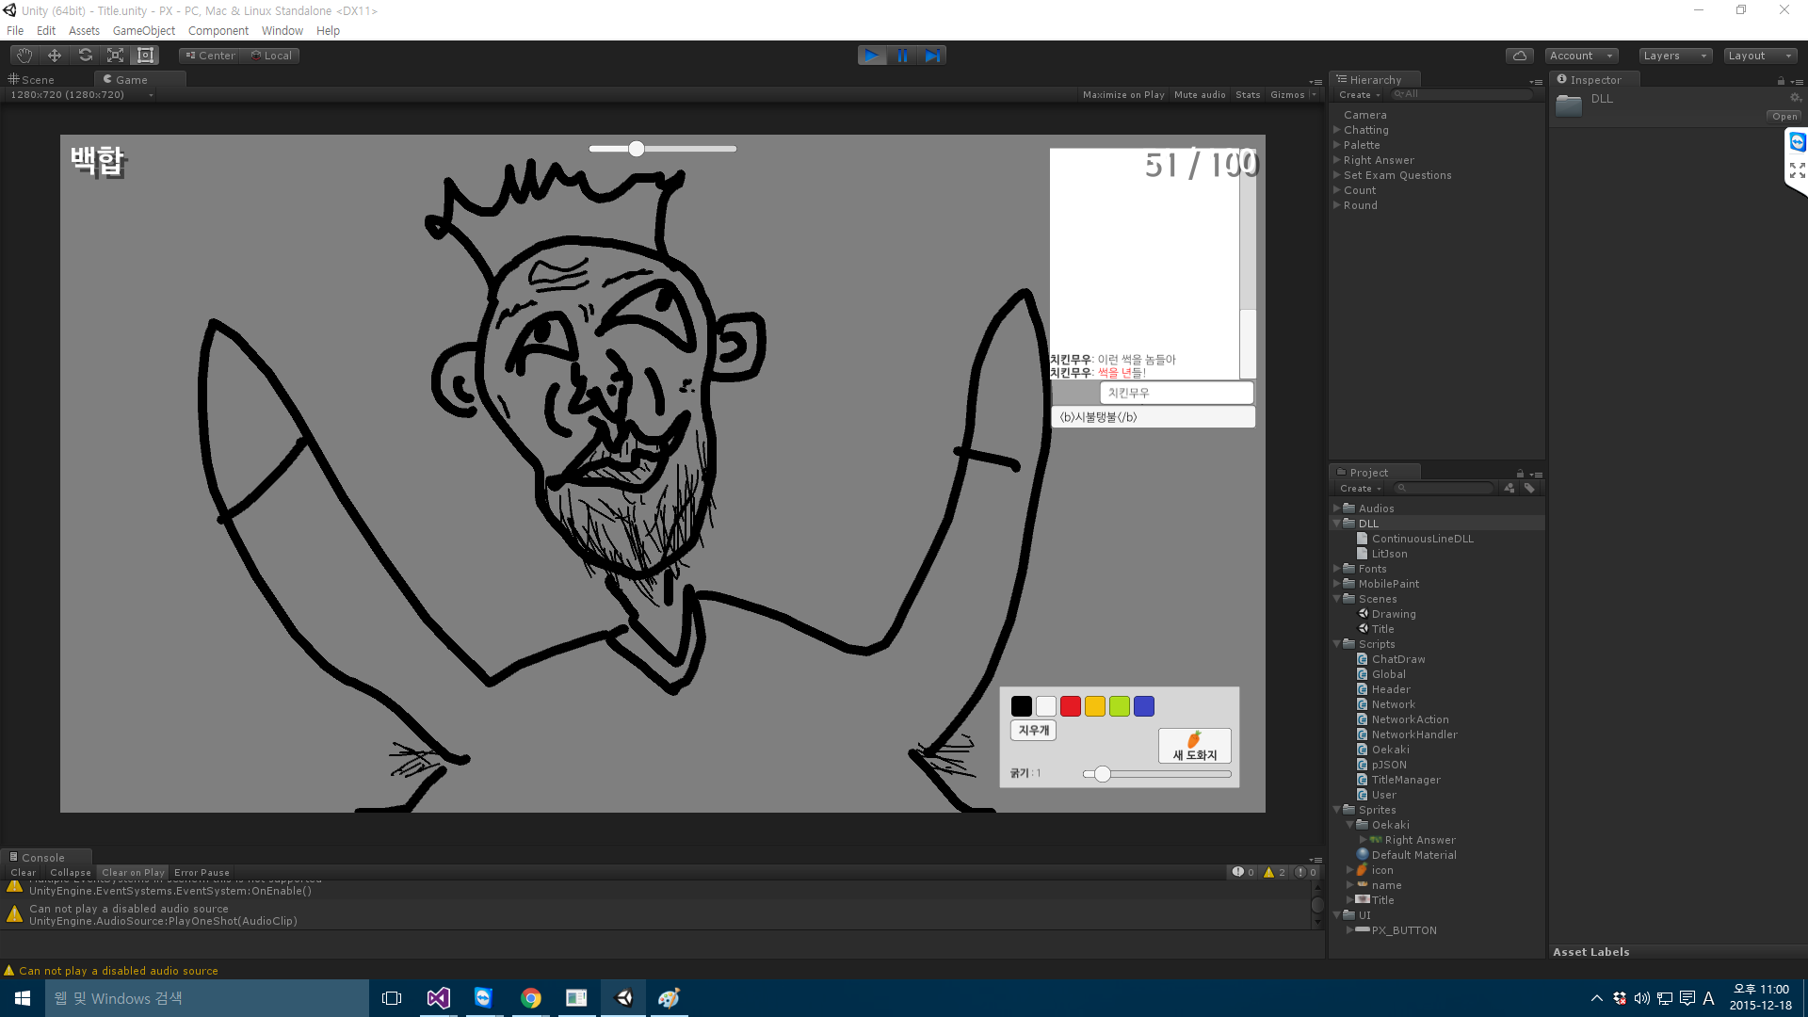Open the GameObject menu
Screen dimensions: 1808x1017
[x=144, y=31]
